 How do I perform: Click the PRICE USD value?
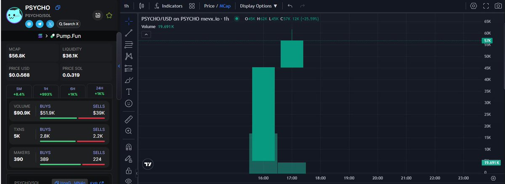click(x=19, y=75)
